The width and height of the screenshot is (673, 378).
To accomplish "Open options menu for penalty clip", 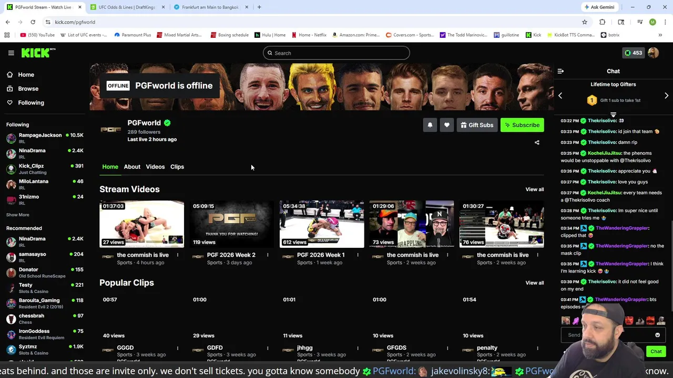I will 537,348.
